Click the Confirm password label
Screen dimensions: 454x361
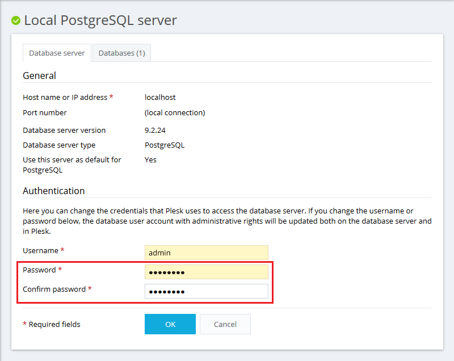pos(54,289)
